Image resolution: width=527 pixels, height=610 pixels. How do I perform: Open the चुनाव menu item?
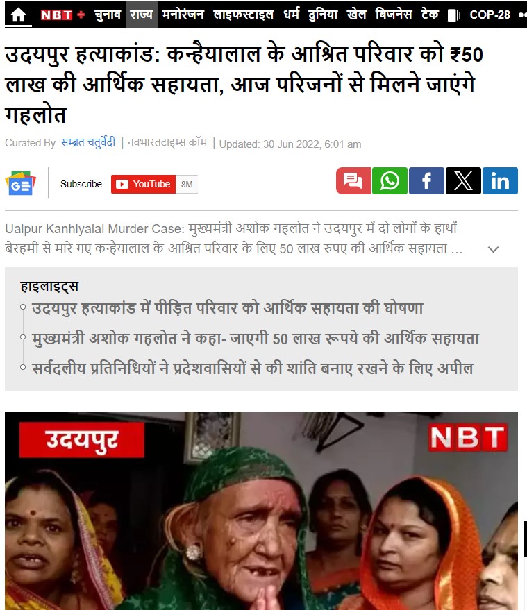point(108,15)
